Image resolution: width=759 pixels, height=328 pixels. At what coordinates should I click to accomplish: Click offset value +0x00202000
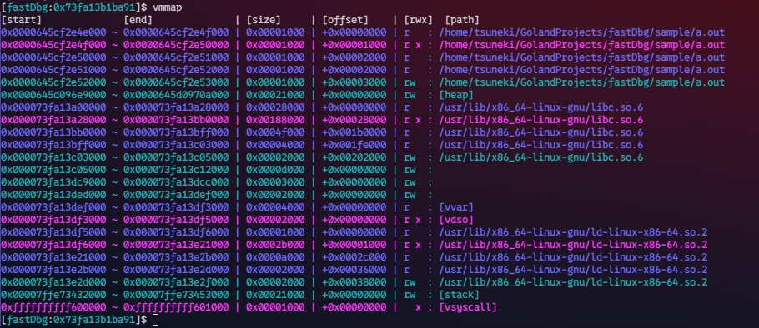coord(354,157)
